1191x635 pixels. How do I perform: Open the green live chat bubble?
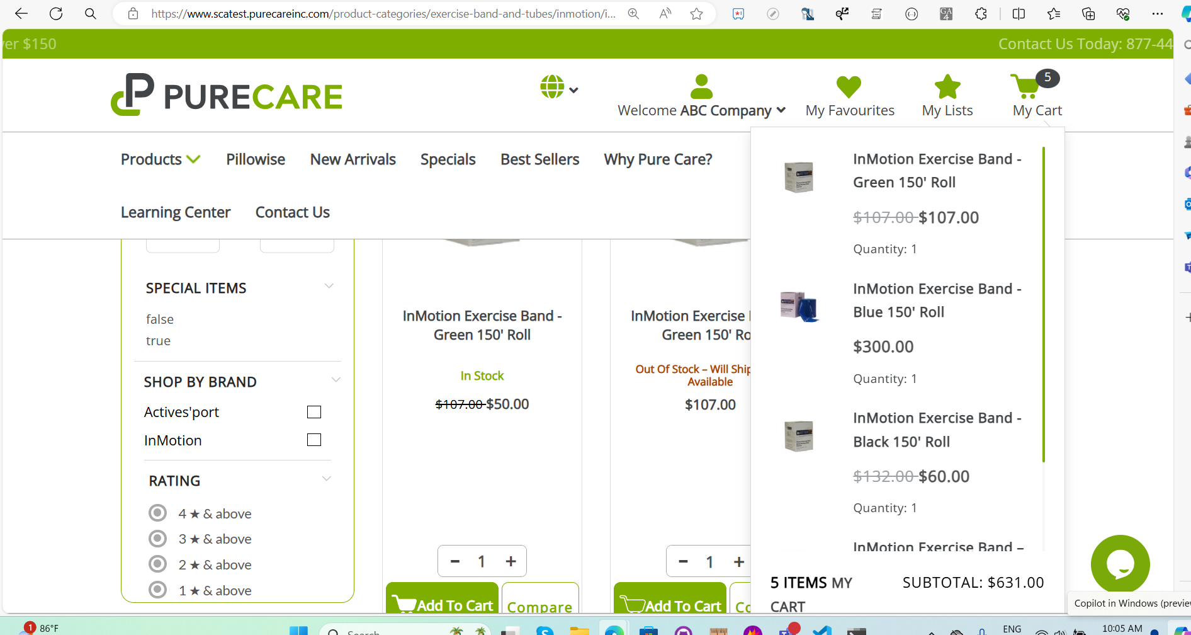point(1120,564)
